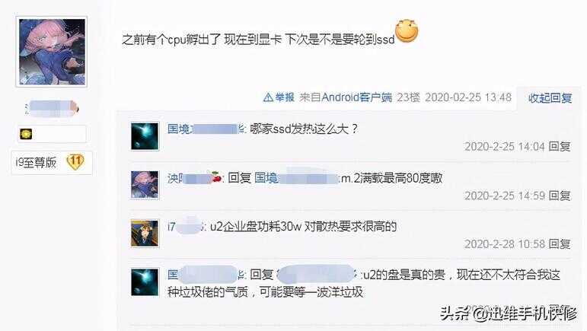587x331 pixels.
Task: Click the i9至尊版 title badge
Action: (36, 162)
